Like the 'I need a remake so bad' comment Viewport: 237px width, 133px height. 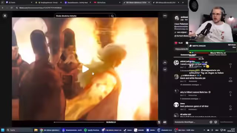pyautogui.click(x=230, y=64)
